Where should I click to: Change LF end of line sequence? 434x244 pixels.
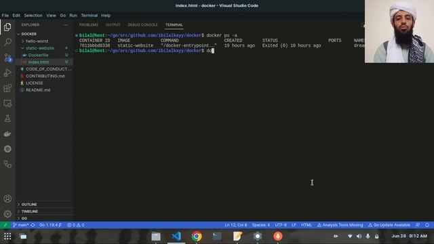(x=294, y=225)
